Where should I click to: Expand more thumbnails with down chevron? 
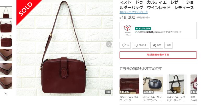(x=6, y=94)
